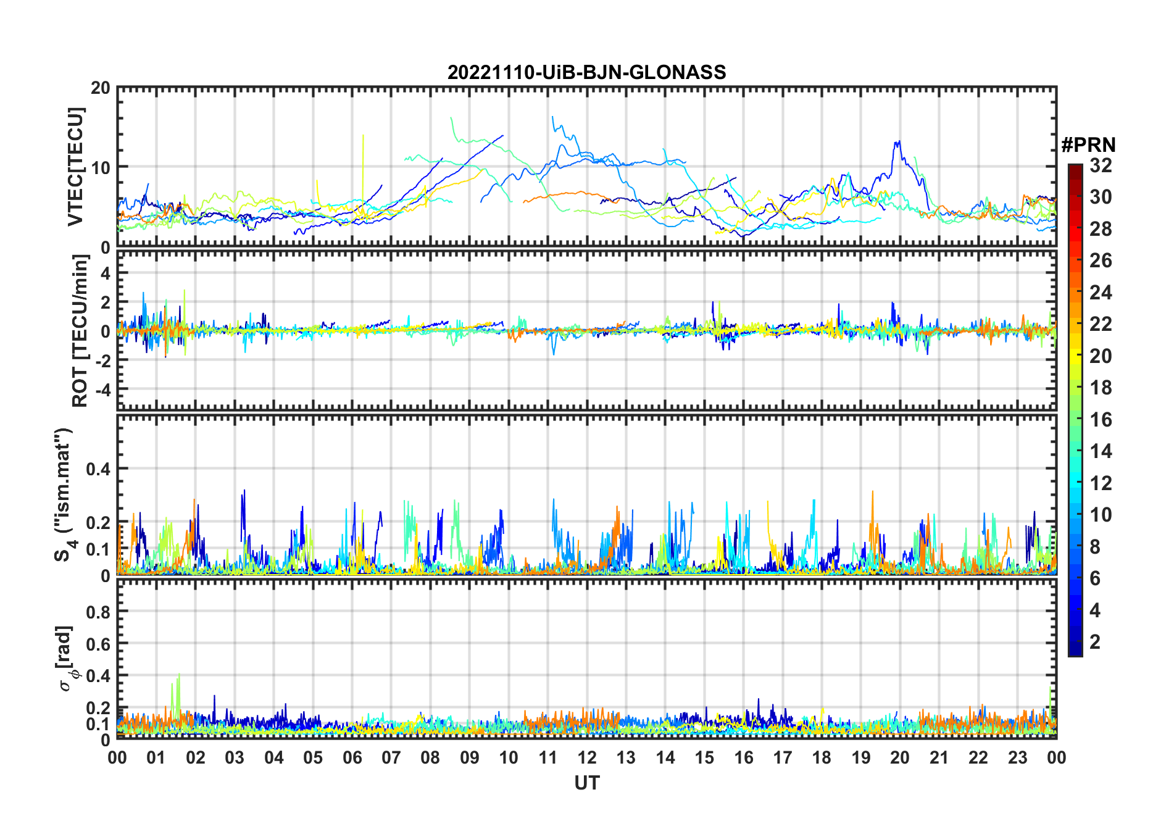This screenshot has height=821, width=1174.
Task: Click UT axis hour label 03
Action: [235, 757]
